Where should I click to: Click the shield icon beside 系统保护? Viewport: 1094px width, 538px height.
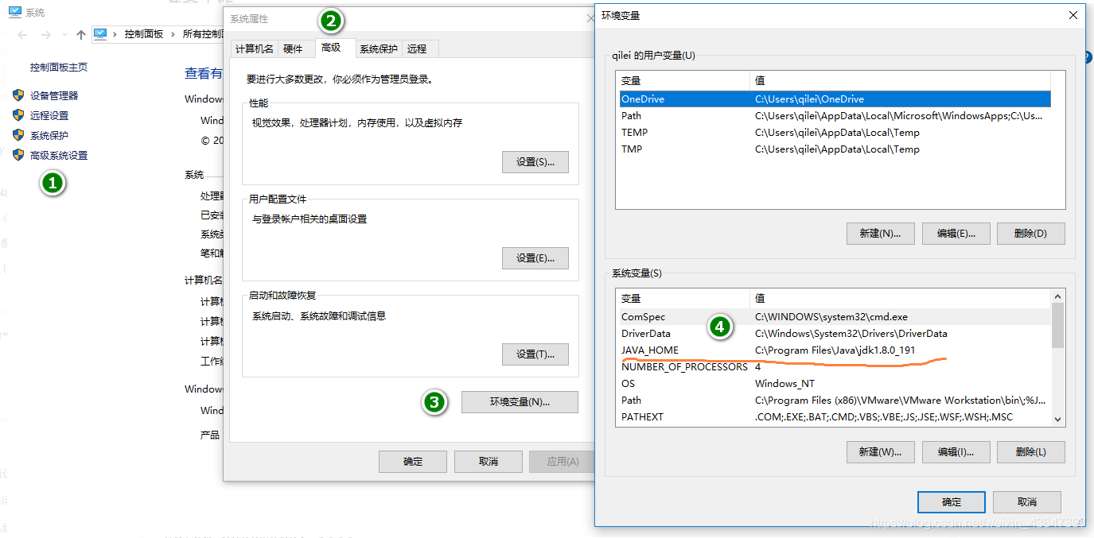click(18, 135)
